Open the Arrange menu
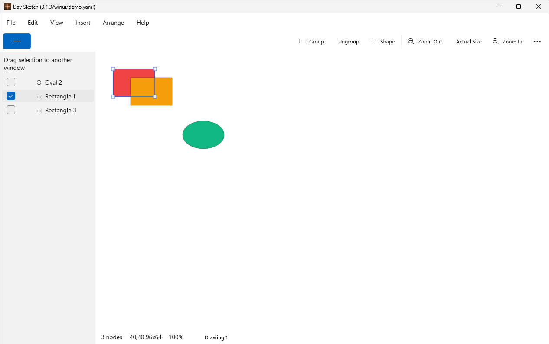The image size is (549, 344). pos(114,23)
